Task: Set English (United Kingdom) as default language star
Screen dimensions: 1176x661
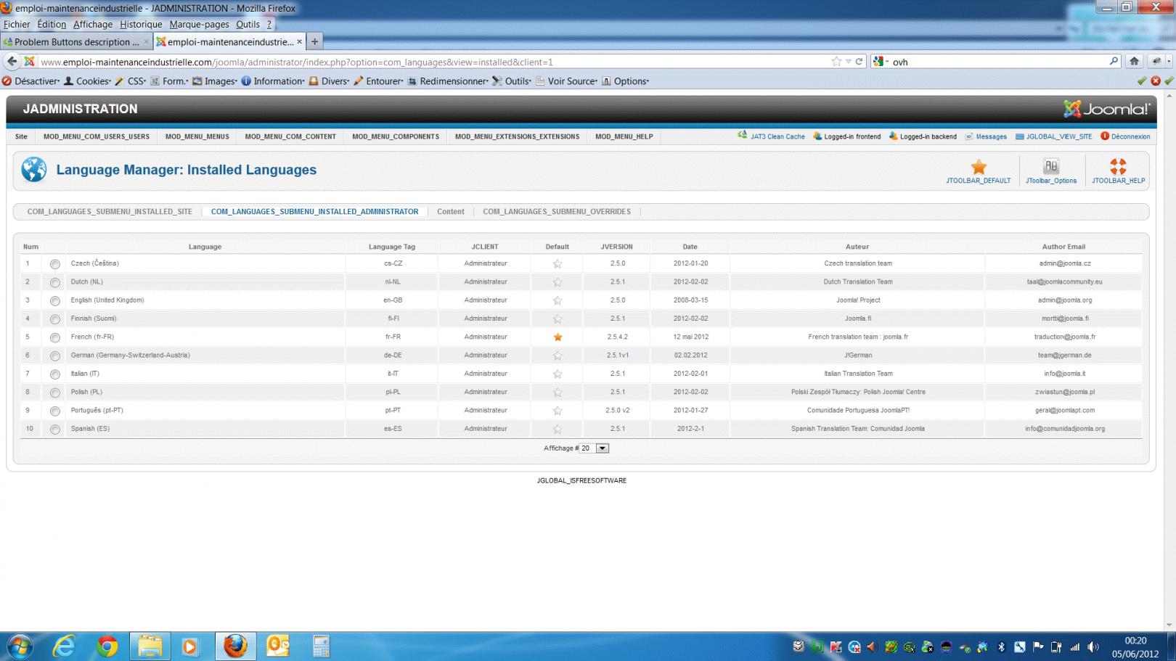Action: tap(557, 300)
